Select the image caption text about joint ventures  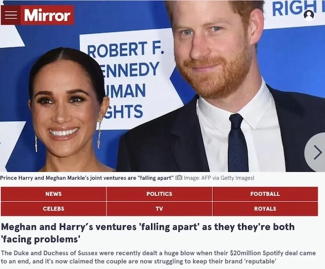point(87,178)
